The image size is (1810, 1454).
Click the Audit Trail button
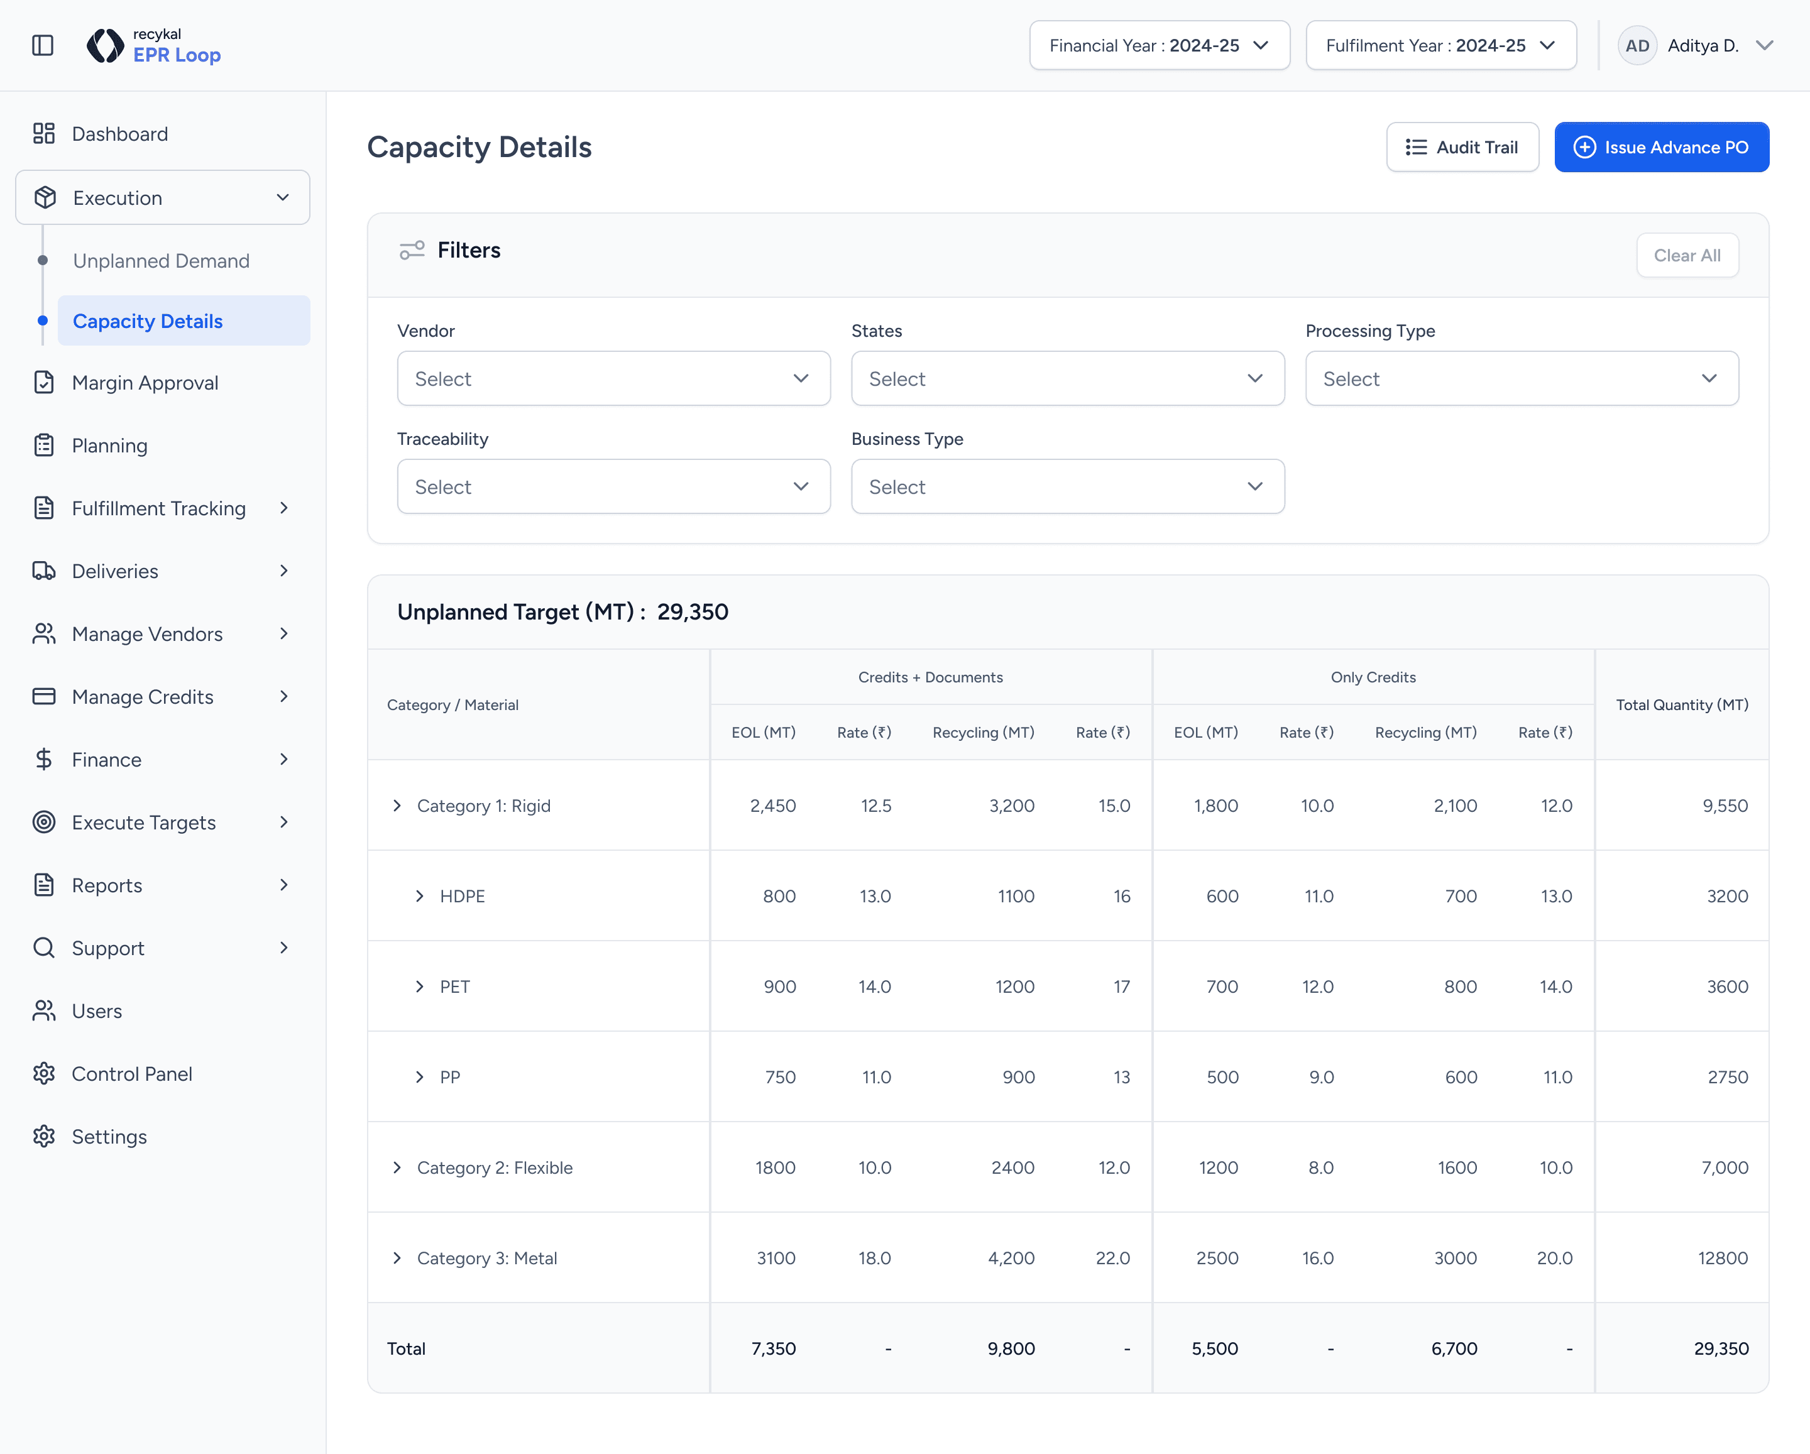[x=1462, y=147]
